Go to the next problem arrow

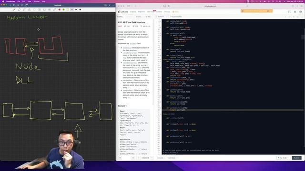click(152, 158)
